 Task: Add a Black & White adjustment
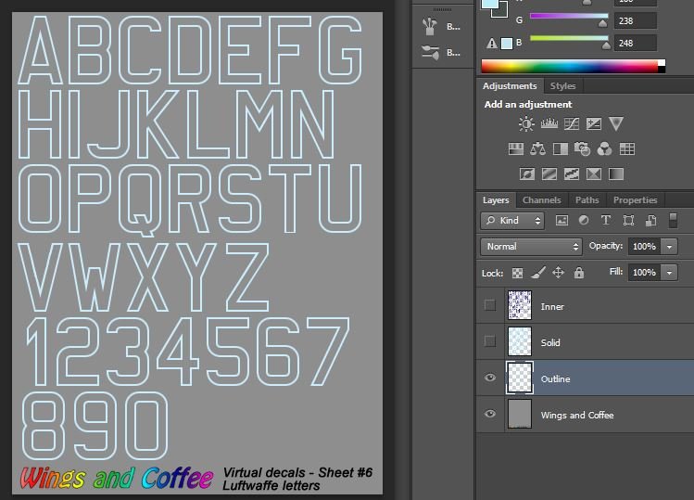point(561,149)
